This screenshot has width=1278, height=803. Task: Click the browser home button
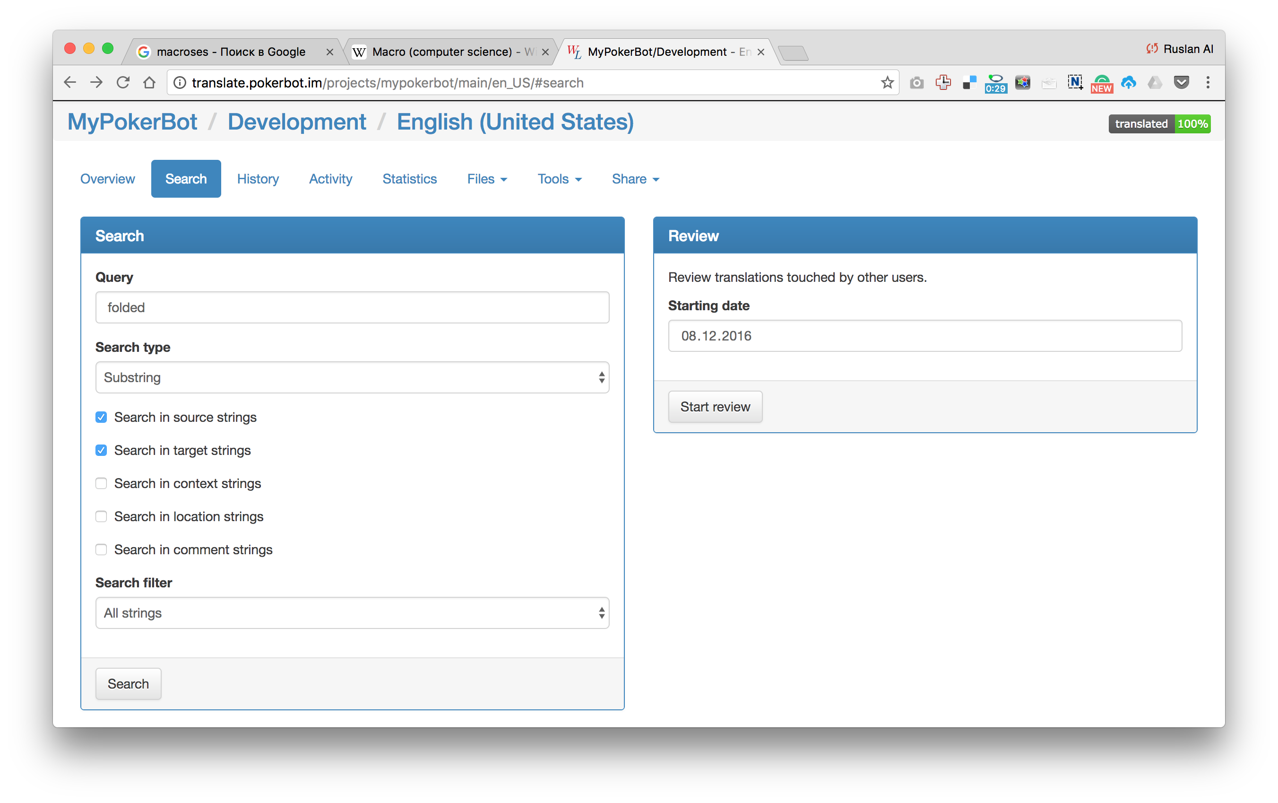point(150,83)
